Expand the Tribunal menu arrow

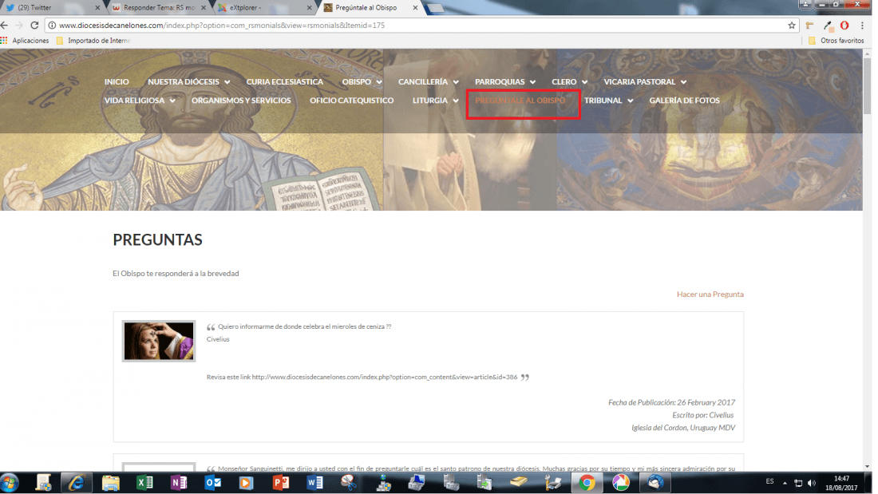[631, 101]
